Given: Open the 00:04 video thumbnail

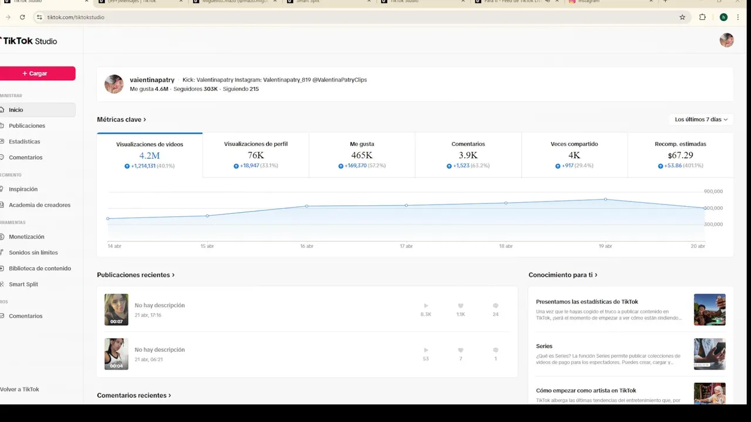Looking at the screenshot, I should click(x=116, y=353).
